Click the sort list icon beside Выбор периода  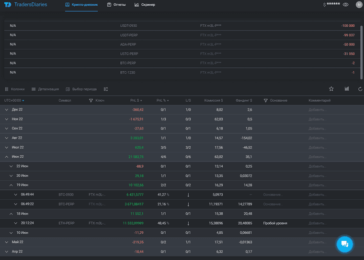click(106, 89)
